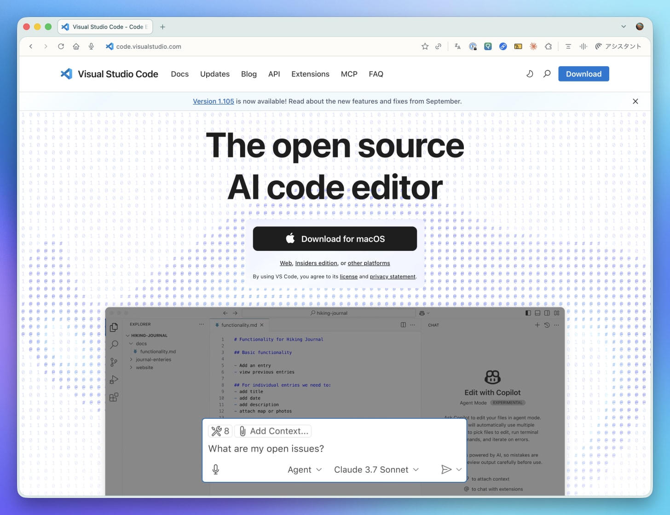Select Source Control icon in activity bar
The height and width of the screenshot is (515, 670).
pyautogui.click(x=114, y=362)
